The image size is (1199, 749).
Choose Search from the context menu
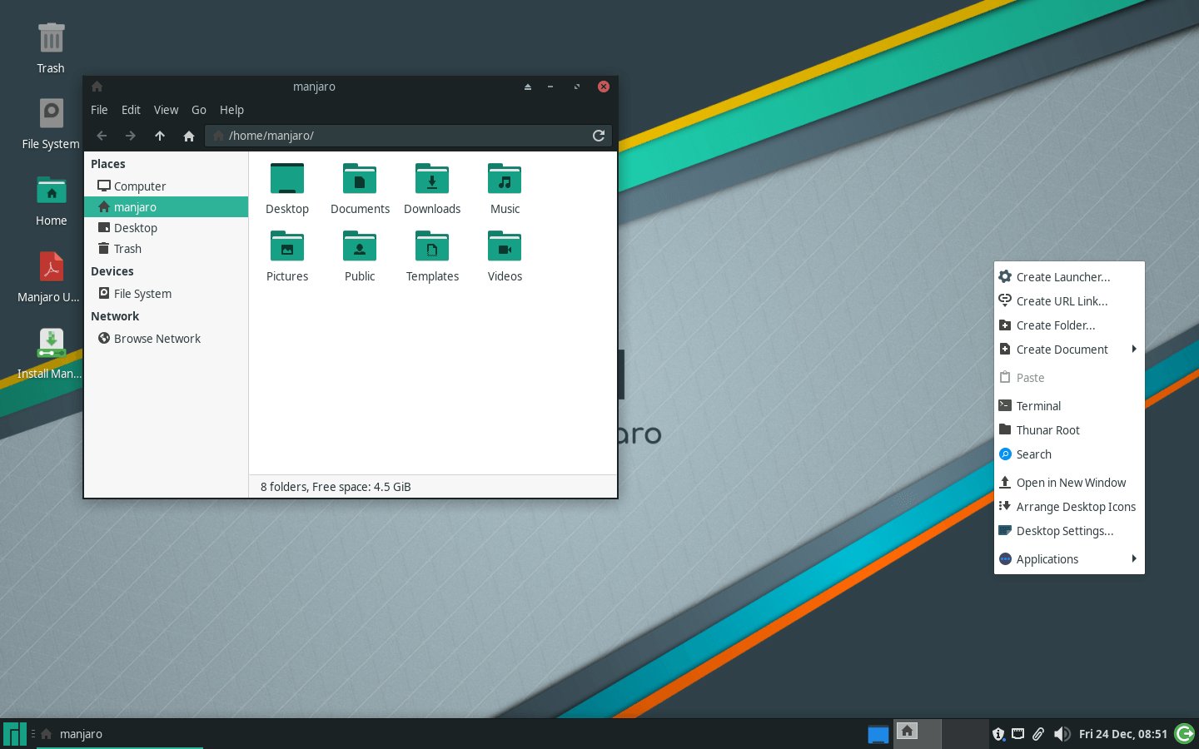pyautogui.click(x=1069, y=454)
